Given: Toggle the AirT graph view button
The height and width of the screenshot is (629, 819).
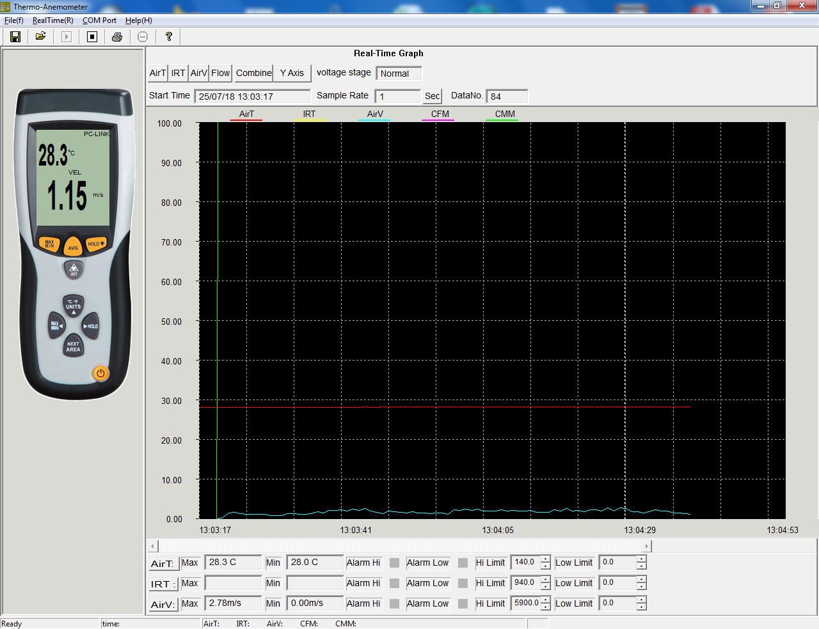Looking at the screenshot, I should 157,74.
